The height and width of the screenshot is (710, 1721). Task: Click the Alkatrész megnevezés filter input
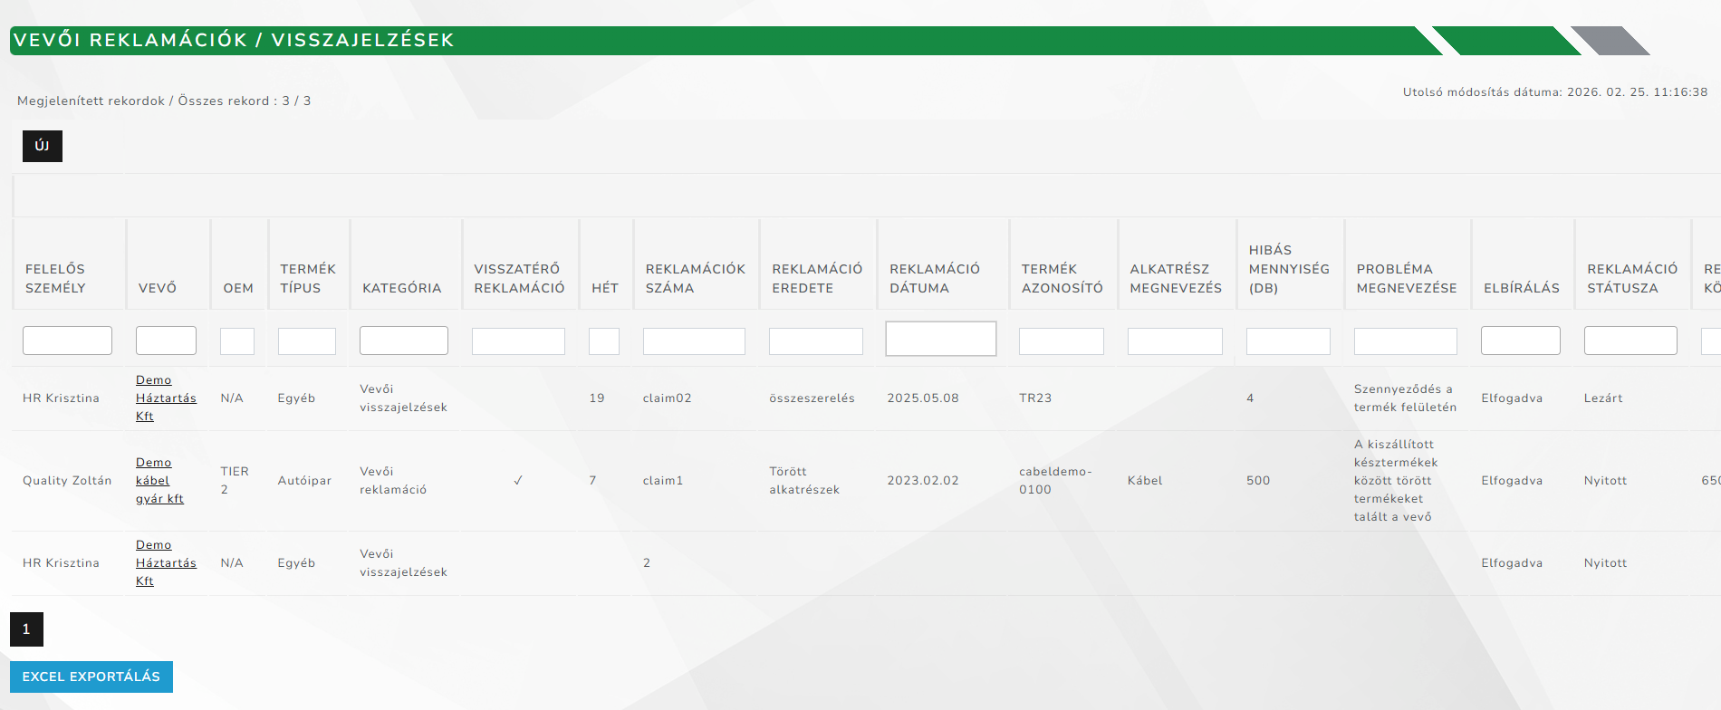[x=1174, y=341]
